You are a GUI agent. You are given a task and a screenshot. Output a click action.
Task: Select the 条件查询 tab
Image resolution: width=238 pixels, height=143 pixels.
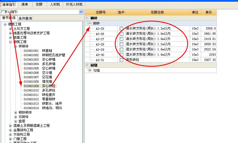pyautogui.click(x=25, y=18)
